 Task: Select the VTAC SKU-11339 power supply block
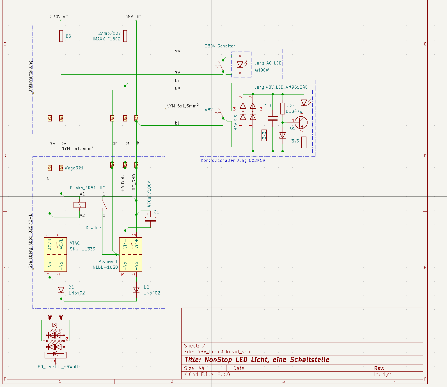[x=55, y=254]
